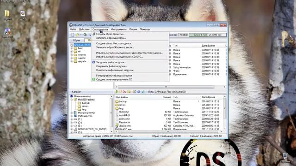Expand the sources folder in the image tree

72,55
